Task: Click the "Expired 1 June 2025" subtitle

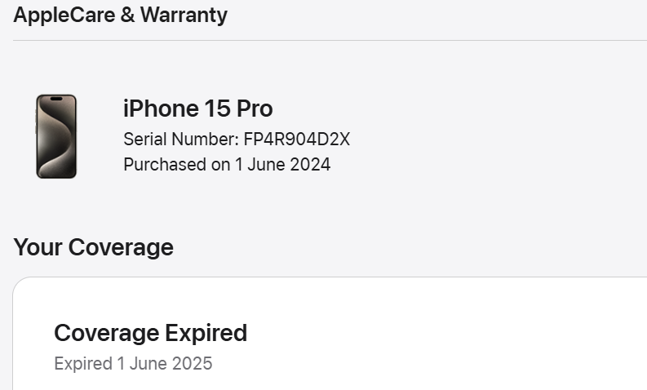Action: tap(133, 363)
